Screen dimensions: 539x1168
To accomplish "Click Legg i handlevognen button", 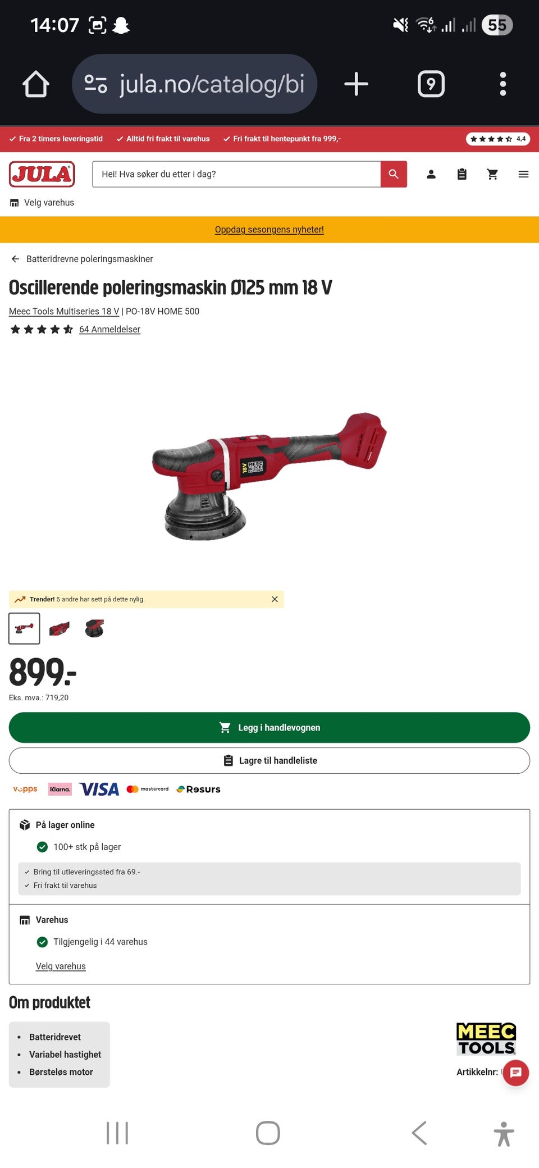I will point(269,728).
